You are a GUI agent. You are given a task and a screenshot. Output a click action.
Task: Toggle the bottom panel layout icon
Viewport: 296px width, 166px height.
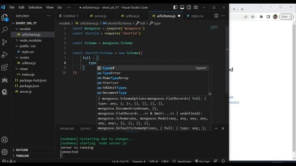(182, 7)
